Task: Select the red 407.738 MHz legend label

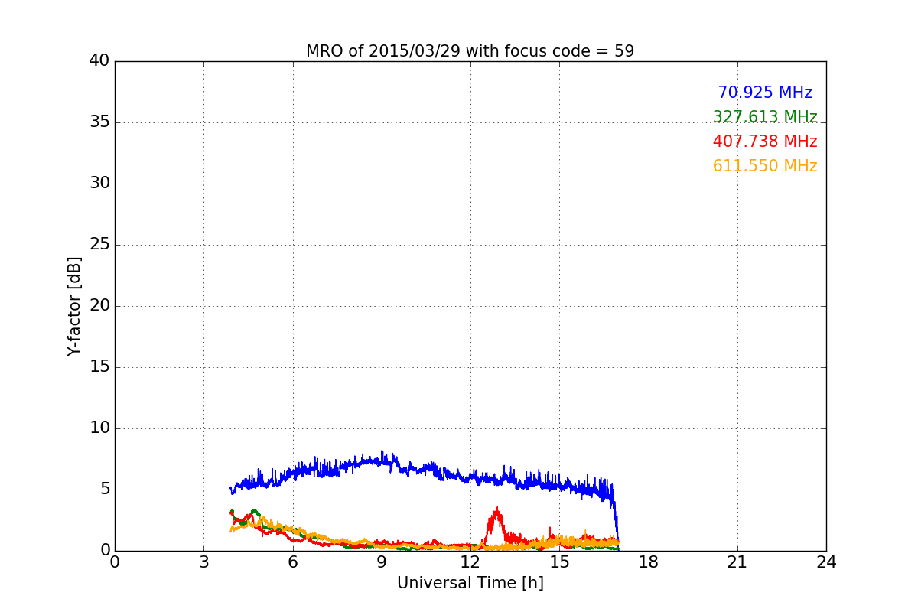Action: tap(765, 142)
